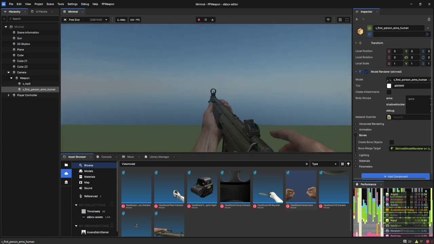Select the institution/library source icon
This screenshot has height=244, width=434.
[66, 182]
